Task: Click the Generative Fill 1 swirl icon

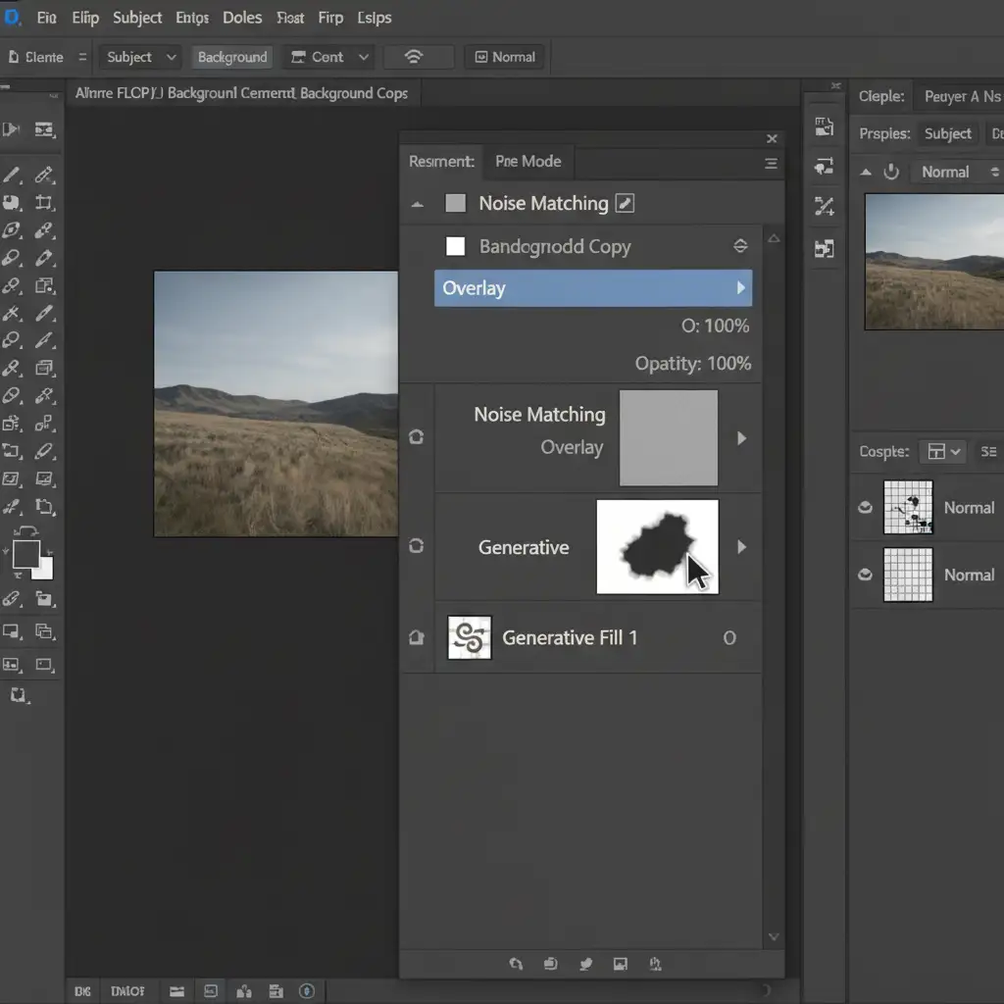Action: (x=469, y=638)
